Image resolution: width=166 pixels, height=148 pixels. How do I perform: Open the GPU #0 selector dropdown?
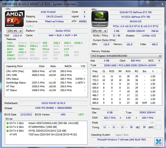(x=99, y=31)
